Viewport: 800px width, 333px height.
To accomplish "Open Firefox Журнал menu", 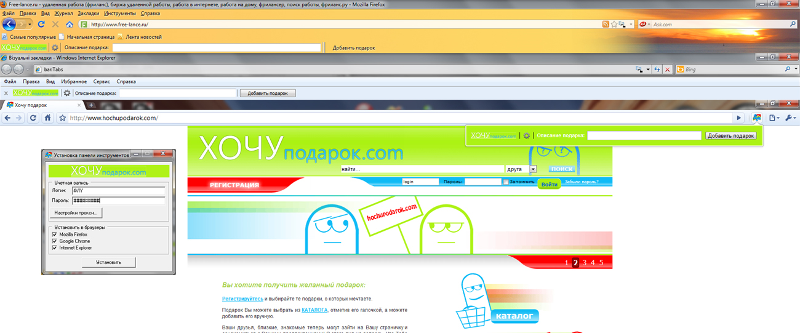I will point(63,13).
